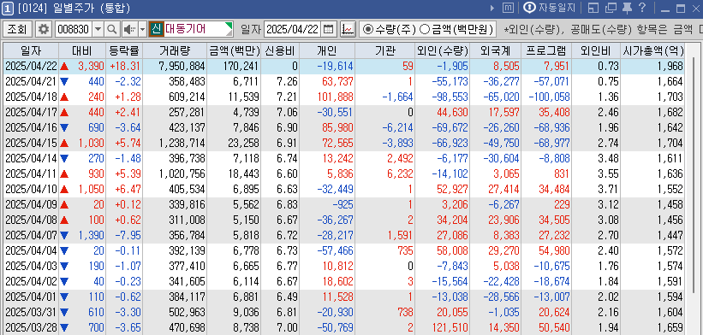Click the 외인비 column header
The width and height of the screenshot is (703, 335).
pos(596,50)
